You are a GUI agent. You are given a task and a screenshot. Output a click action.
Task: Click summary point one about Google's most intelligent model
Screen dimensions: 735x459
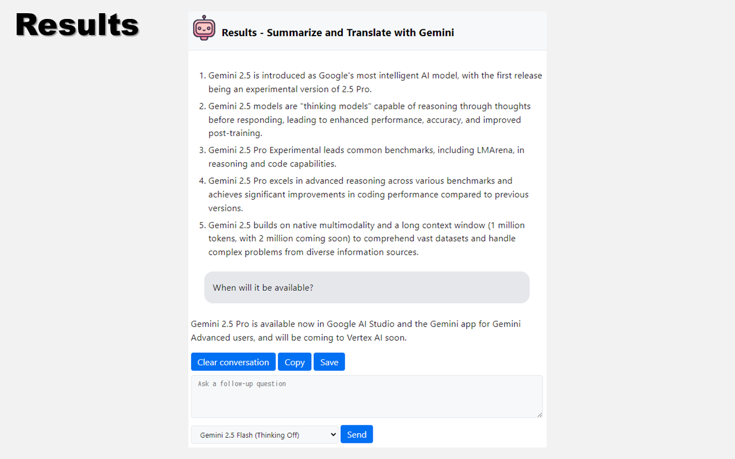tap(375, 82)
